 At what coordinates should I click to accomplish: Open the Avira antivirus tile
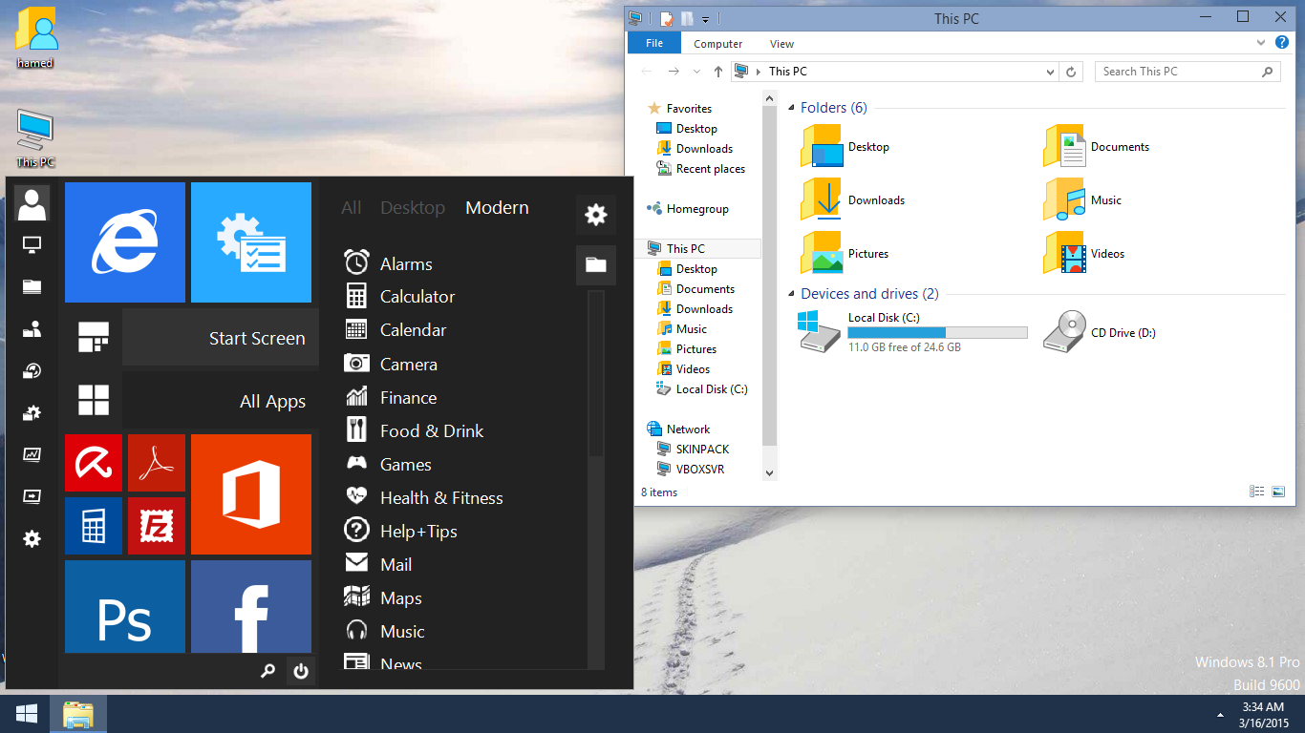(x=94, y=463)
